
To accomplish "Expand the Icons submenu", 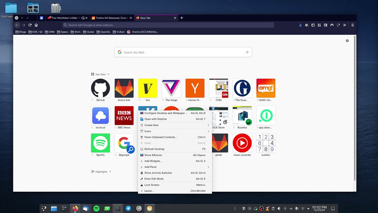I will pos(175,131).
